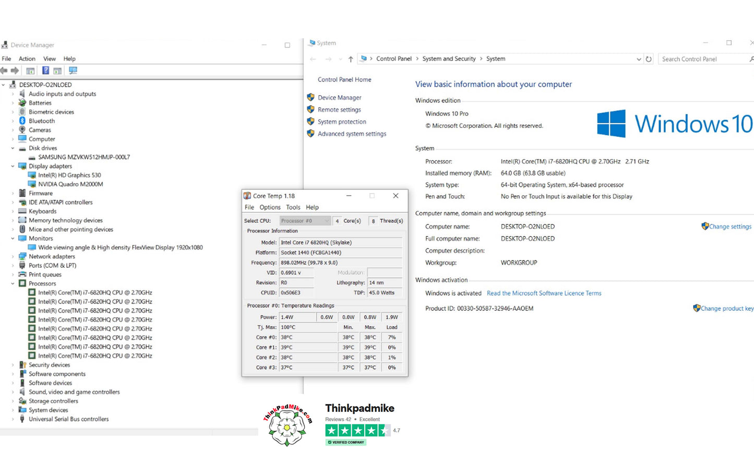
Task: Click Show/Hide Console Tree toolbar icon
Action: click(30, 70)
